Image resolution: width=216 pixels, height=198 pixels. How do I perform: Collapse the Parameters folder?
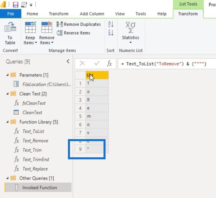(x=8, y=75)
